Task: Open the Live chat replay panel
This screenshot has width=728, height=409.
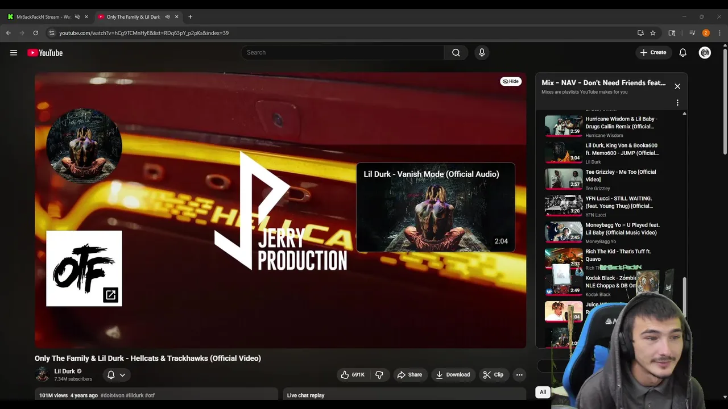Action: coord(404,395)
